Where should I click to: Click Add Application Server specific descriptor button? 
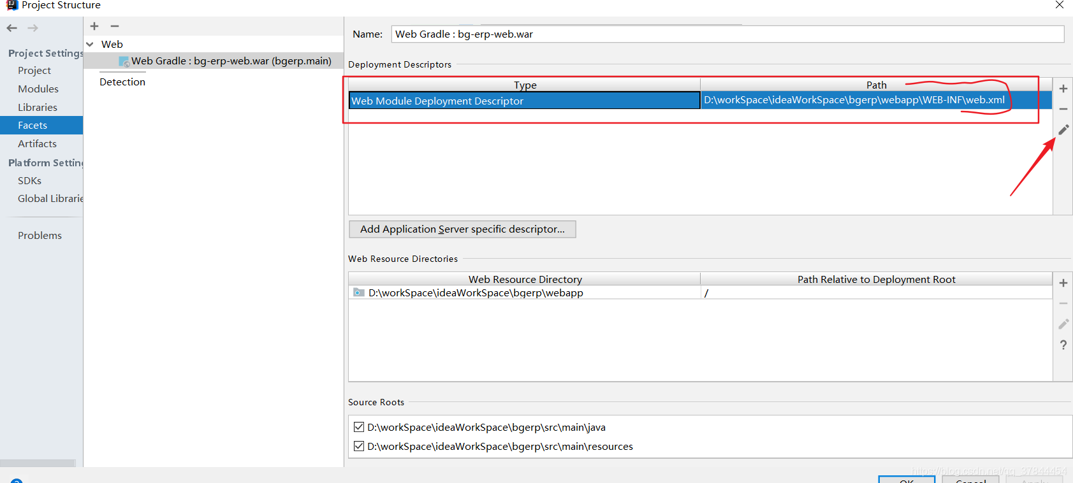coord(462,229)
